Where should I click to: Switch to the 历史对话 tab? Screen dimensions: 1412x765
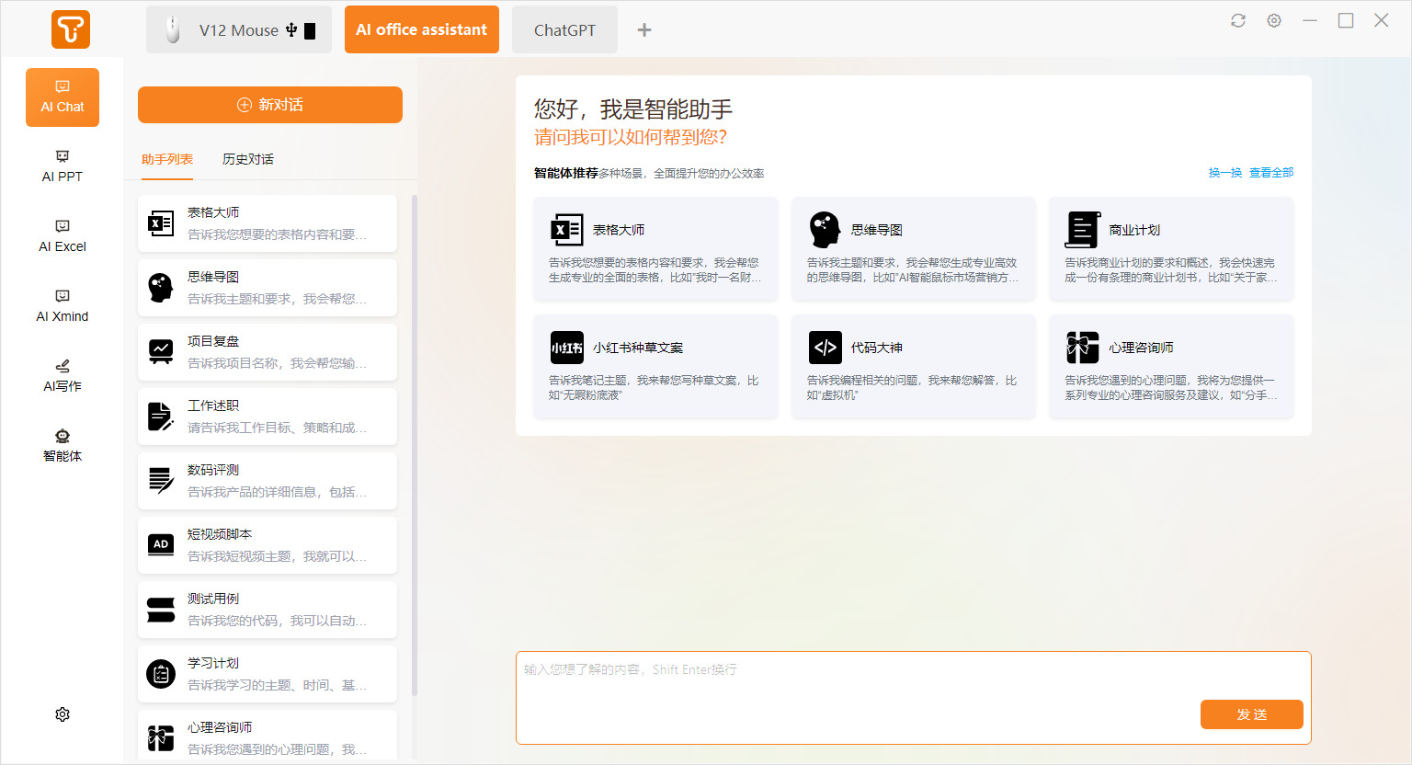pyautogui.click(x=248, y=159)
